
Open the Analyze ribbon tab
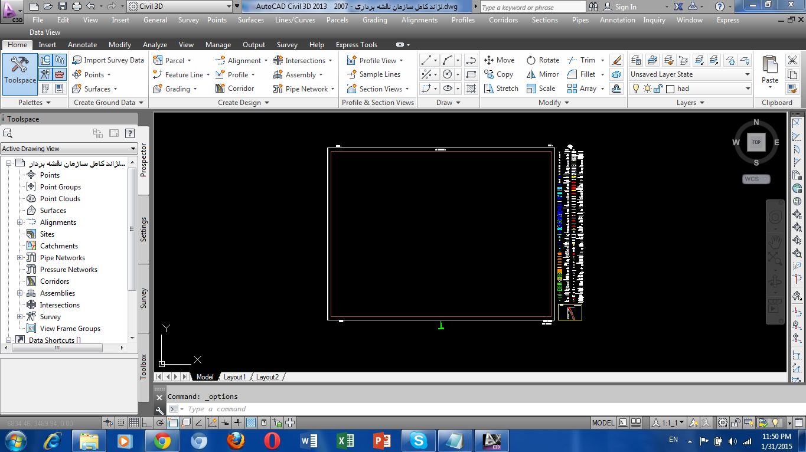coord(155,45)
